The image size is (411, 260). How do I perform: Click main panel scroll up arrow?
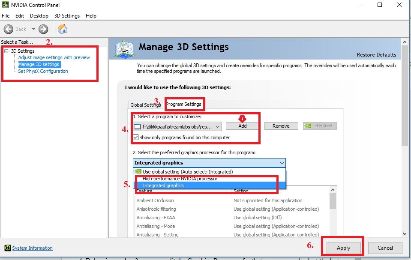pos(405,42)
